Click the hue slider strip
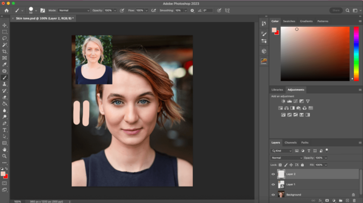This screenshot has width=363, height=203. (x=356, y=54)
